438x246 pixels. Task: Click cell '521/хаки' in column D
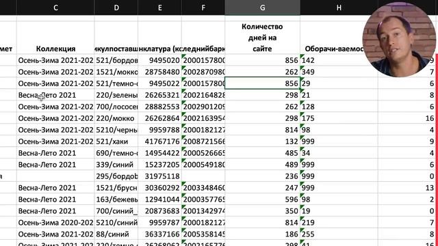tap(116, 141)
